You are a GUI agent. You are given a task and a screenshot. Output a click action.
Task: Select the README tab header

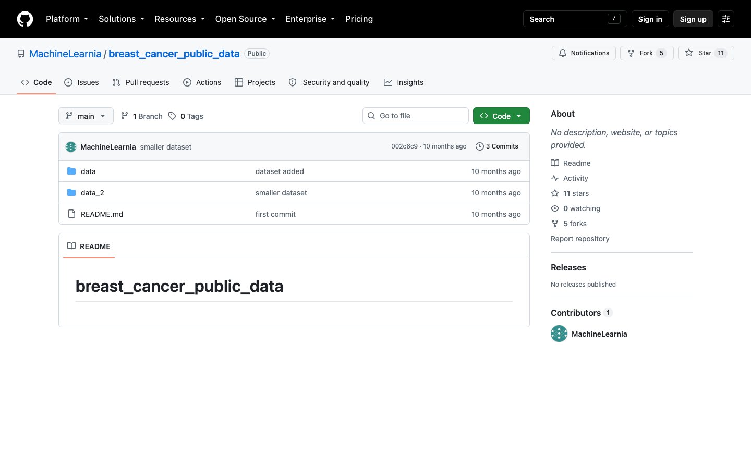pyautogui.click(x=89, y=246)
